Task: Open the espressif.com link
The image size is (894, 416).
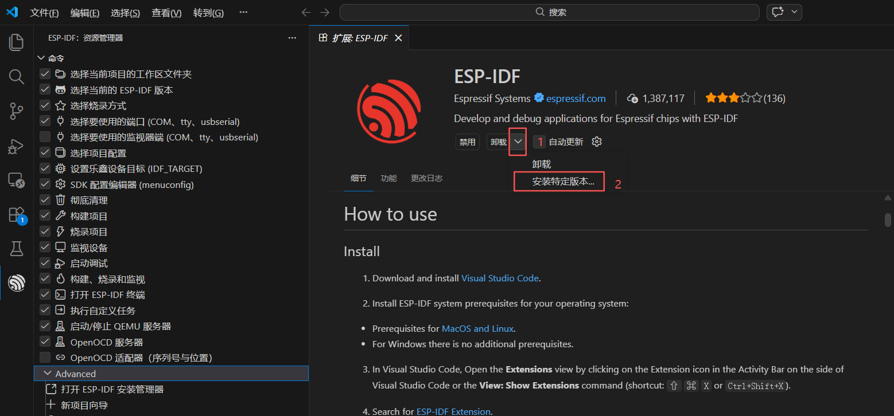Action: (x=576, y=99)
